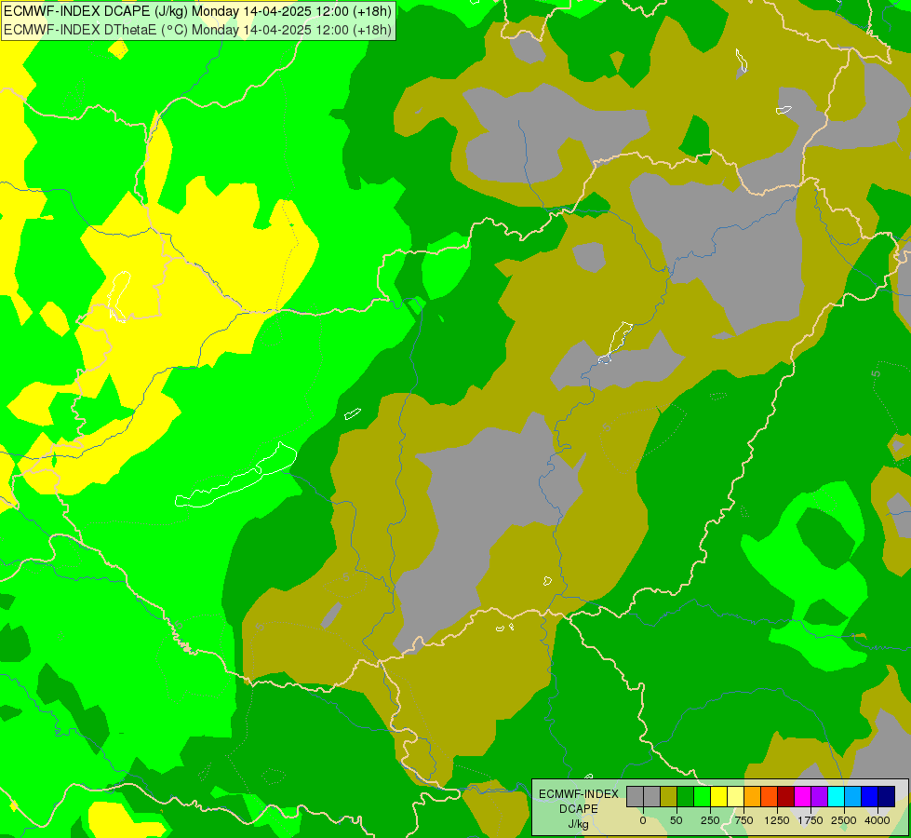Click the legend unit 'J/kg'
Viewport: 911px width, 838px height.
[579, 824]
